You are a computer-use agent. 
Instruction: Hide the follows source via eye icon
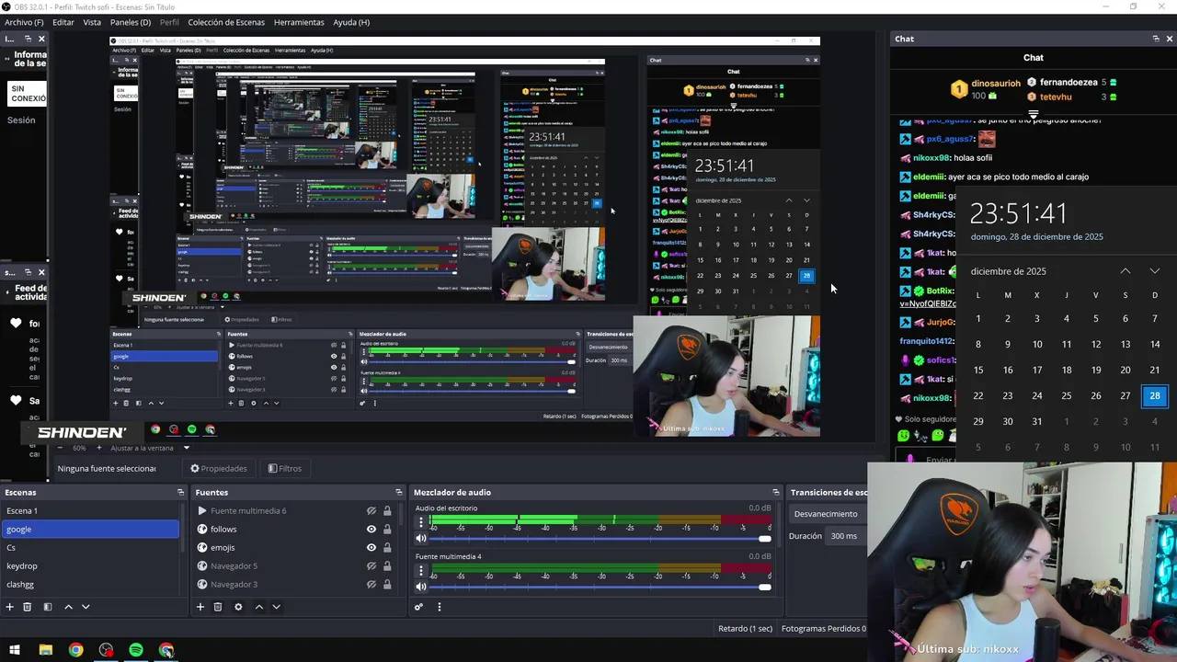(371, 530)
